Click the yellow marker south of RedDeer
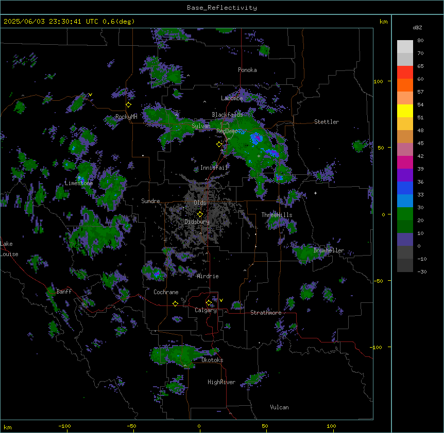 [219, 145]
